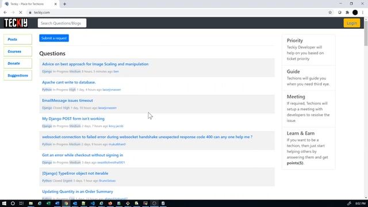The image size is (368, 207).
Task: Go back to the previous page
Action: point(5,13)
